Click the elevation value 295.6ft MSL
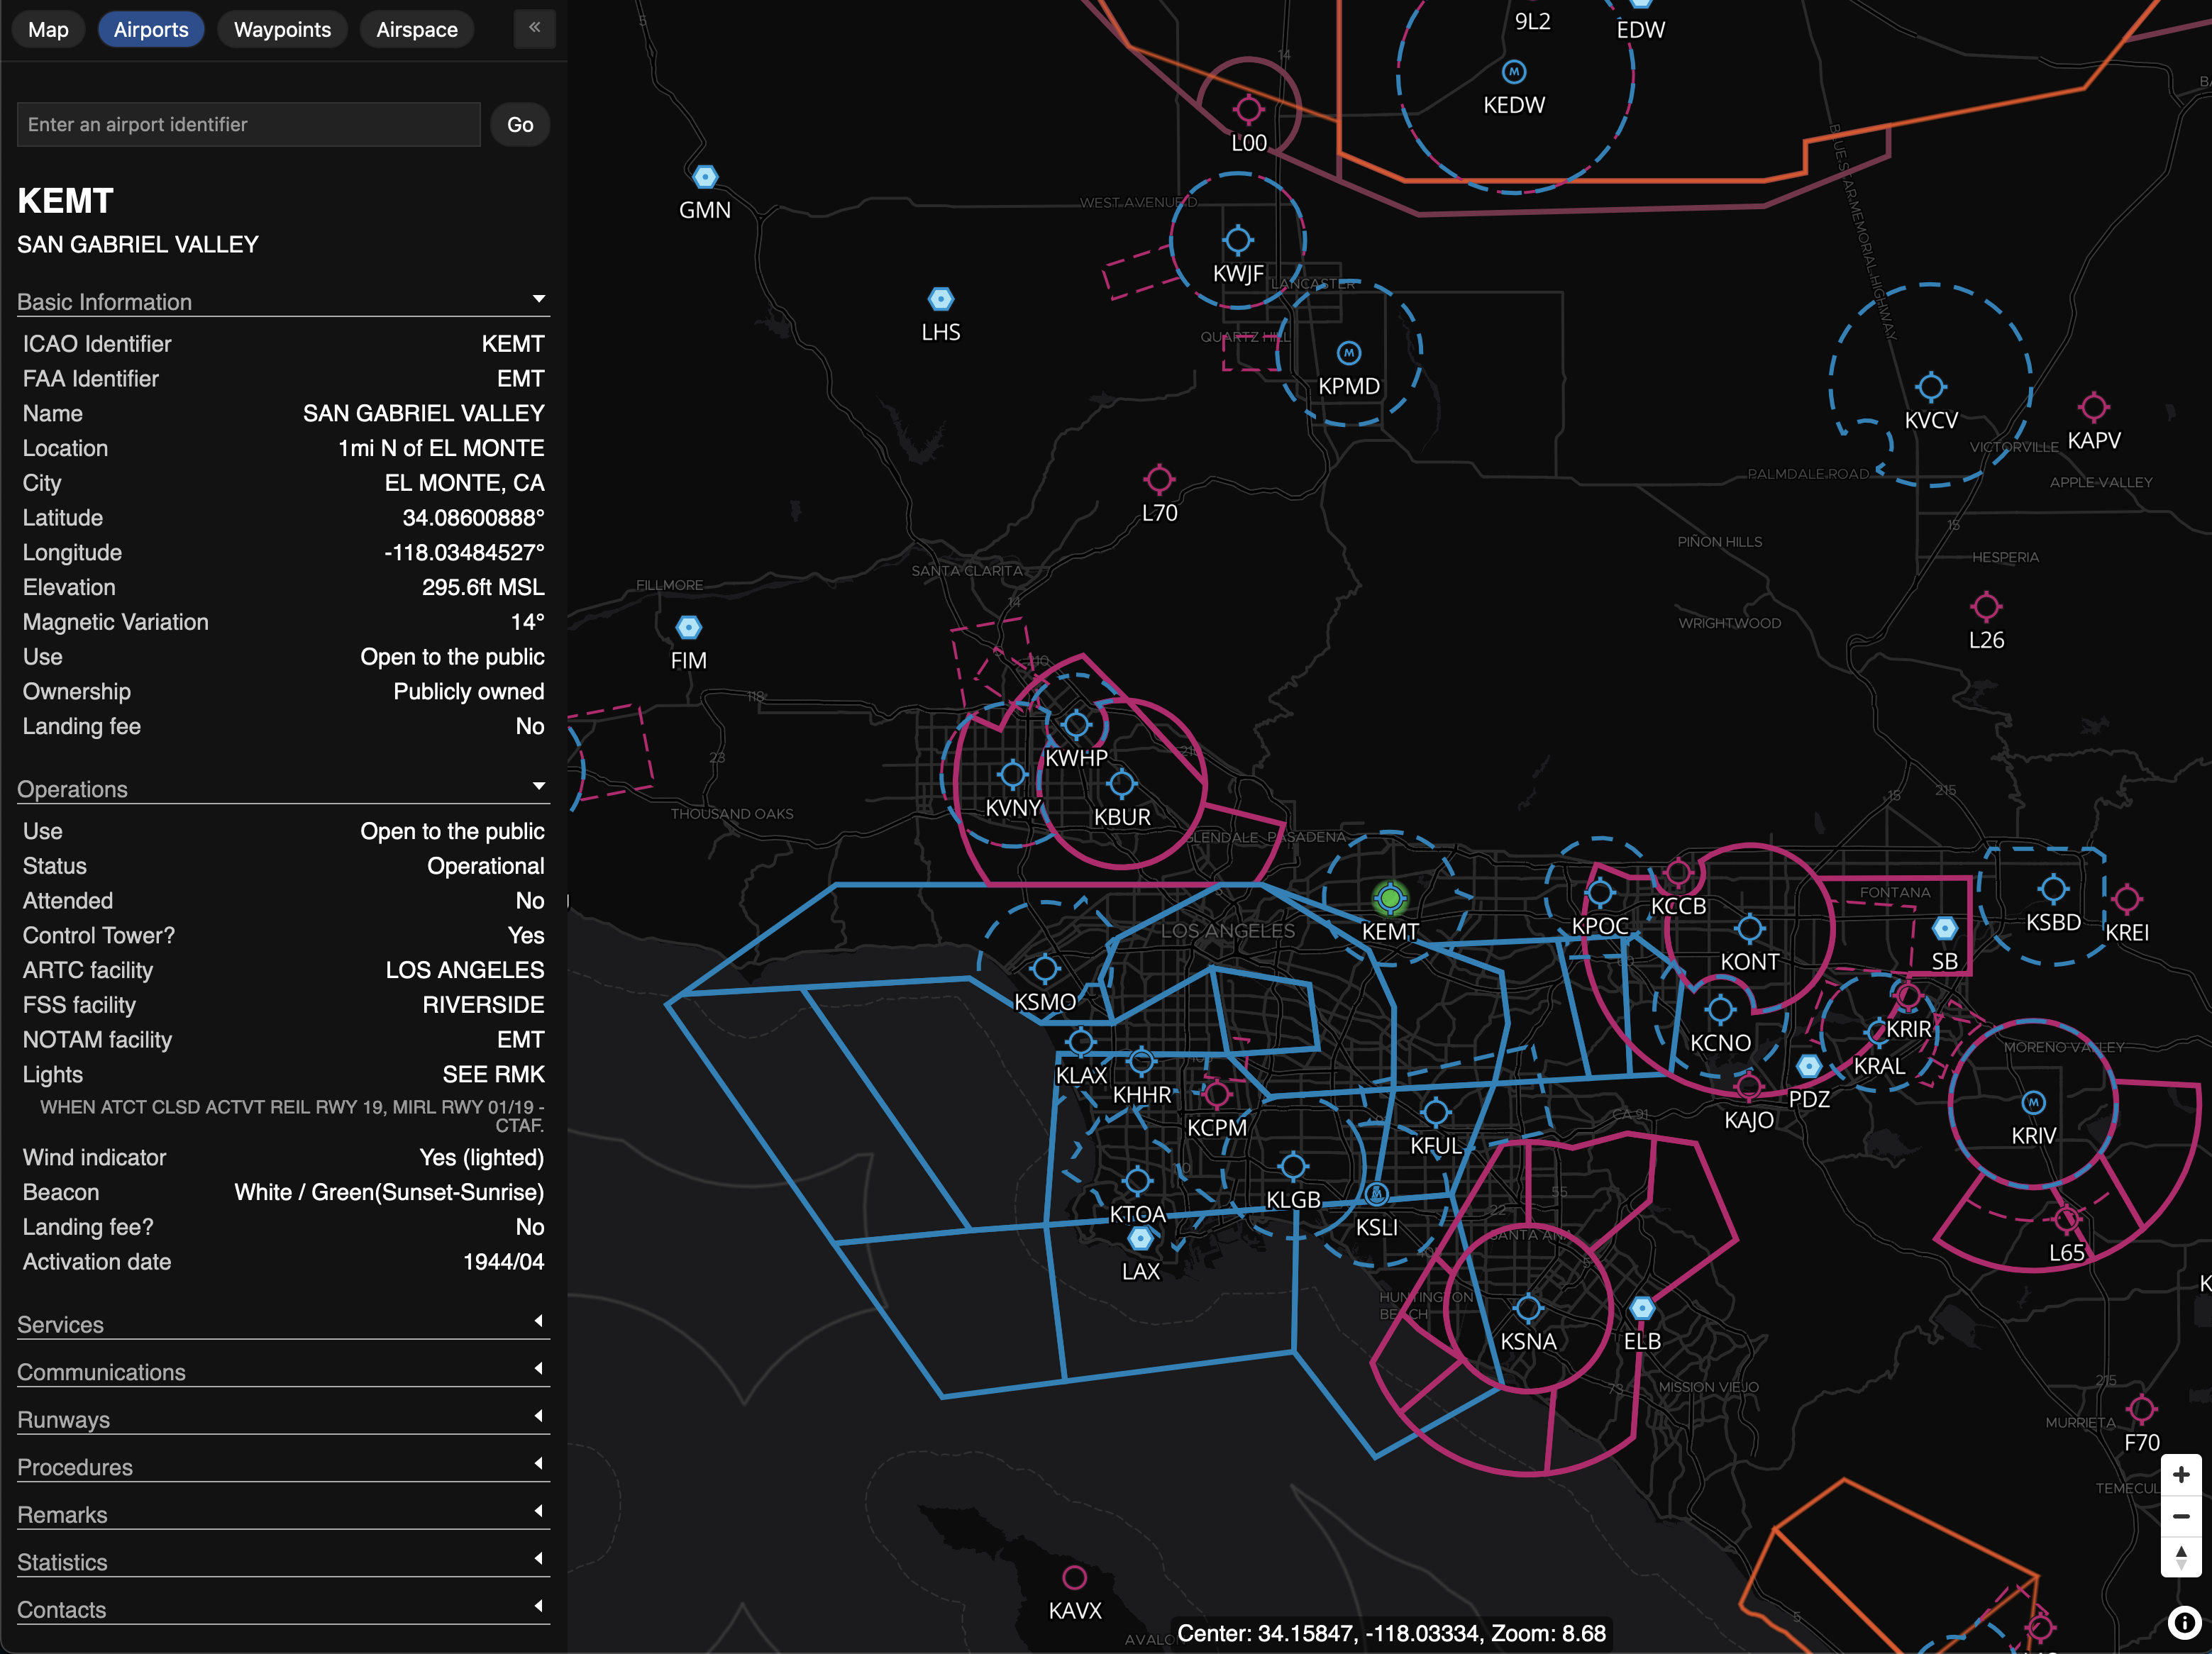 [483, 587]
